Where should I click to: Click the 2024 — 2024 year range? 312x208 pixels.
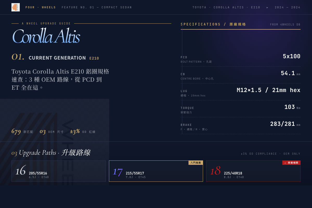(x=288, y=8)
